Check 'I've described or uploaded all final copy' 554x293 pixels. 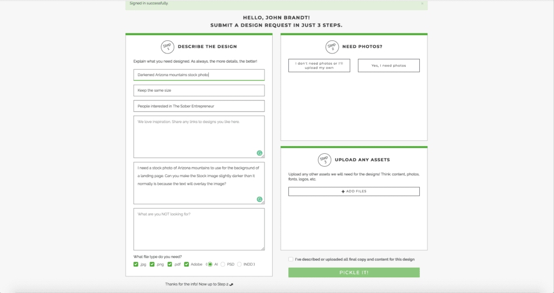(291, 259)
